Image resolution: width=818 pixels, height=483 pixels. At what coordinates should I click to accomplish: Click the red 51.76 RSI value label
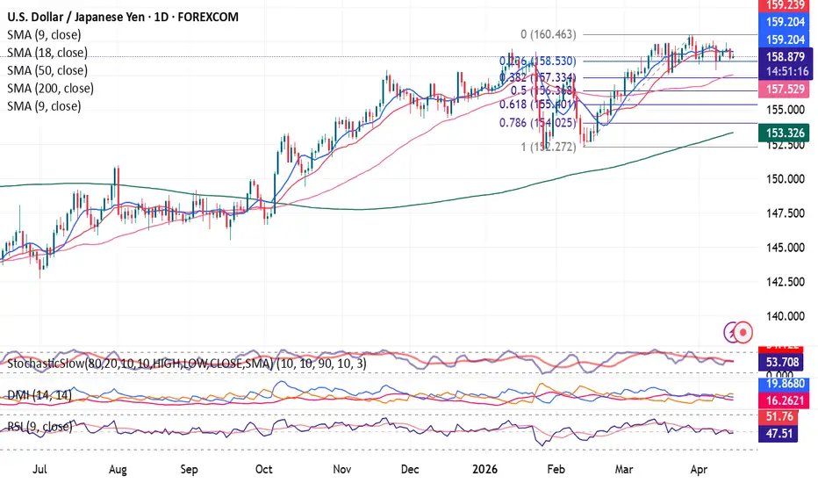point(779,416)
